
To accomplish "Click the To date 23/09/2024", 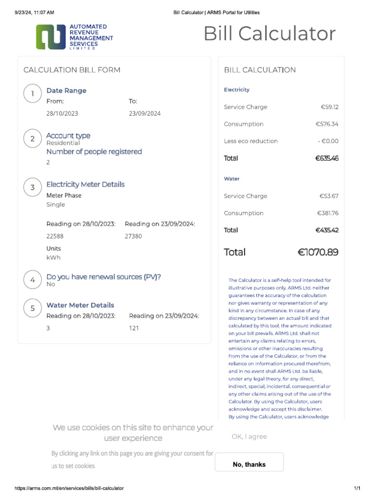I will [x=145, y=113].
